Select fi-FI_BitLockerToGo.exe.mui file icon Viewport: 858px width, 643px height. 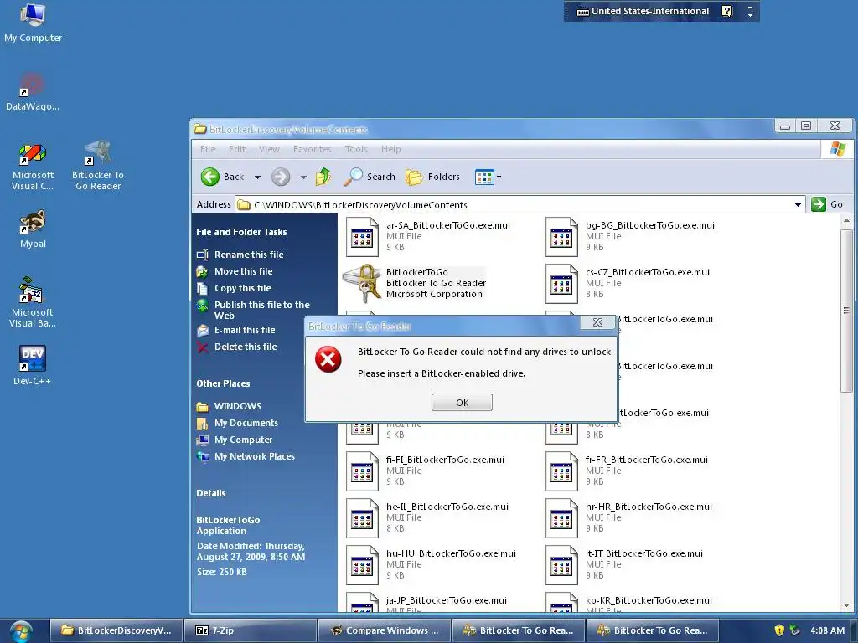362,471
